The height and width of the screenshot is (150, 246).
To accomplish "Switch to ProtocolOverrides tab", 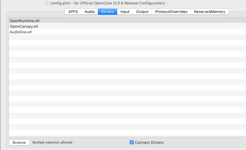I will click(x=171, y=11).
